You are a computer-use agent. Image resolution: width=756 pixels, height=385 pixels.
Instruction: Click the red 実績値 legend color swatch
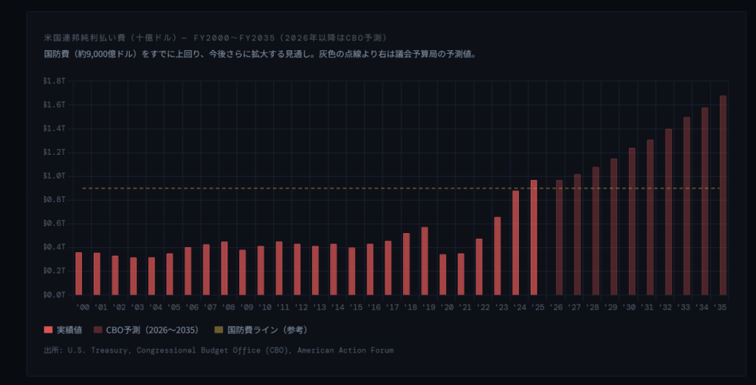(49, 330)
